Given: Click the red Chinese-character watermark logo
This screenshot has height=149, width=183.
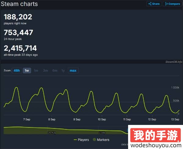Looking at the screenshot, I should coord(155,134).
